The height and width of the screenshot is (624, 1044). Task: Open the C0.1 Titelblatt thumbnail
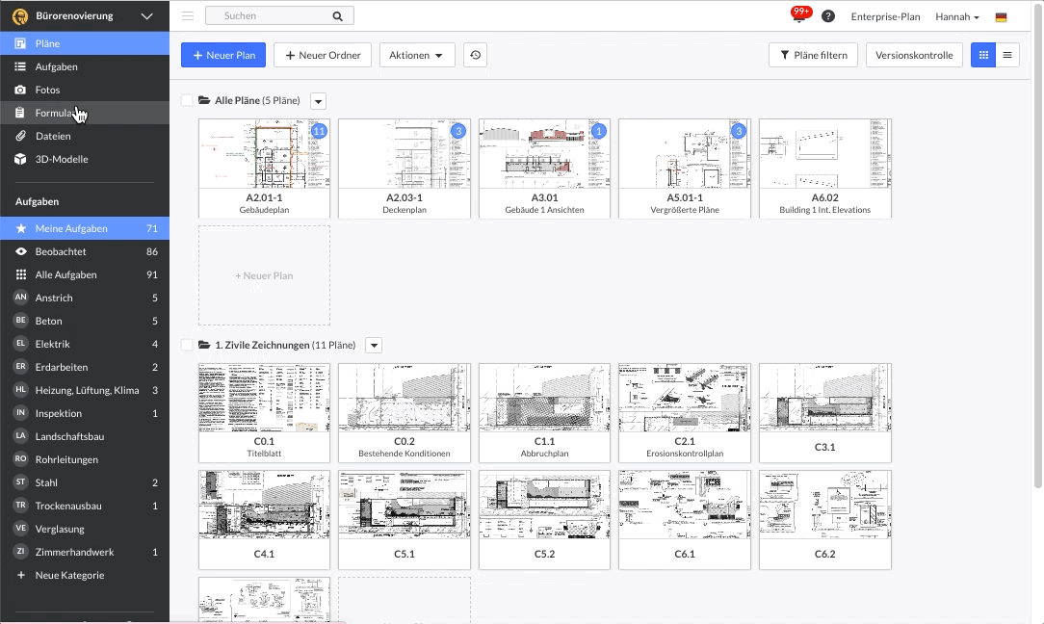264,413
